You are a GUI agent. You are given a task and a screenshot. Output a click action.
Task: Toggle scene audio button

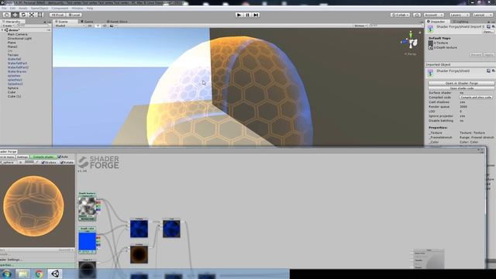[105, 26]
